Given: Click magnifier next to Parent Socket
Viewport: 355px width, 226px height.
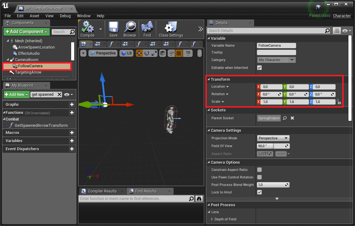Looking at the screenshot, I should [x=285, y=118].
